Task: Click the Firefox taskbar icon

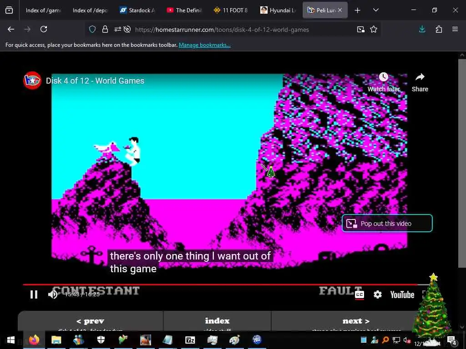Action: coord(34,340)
